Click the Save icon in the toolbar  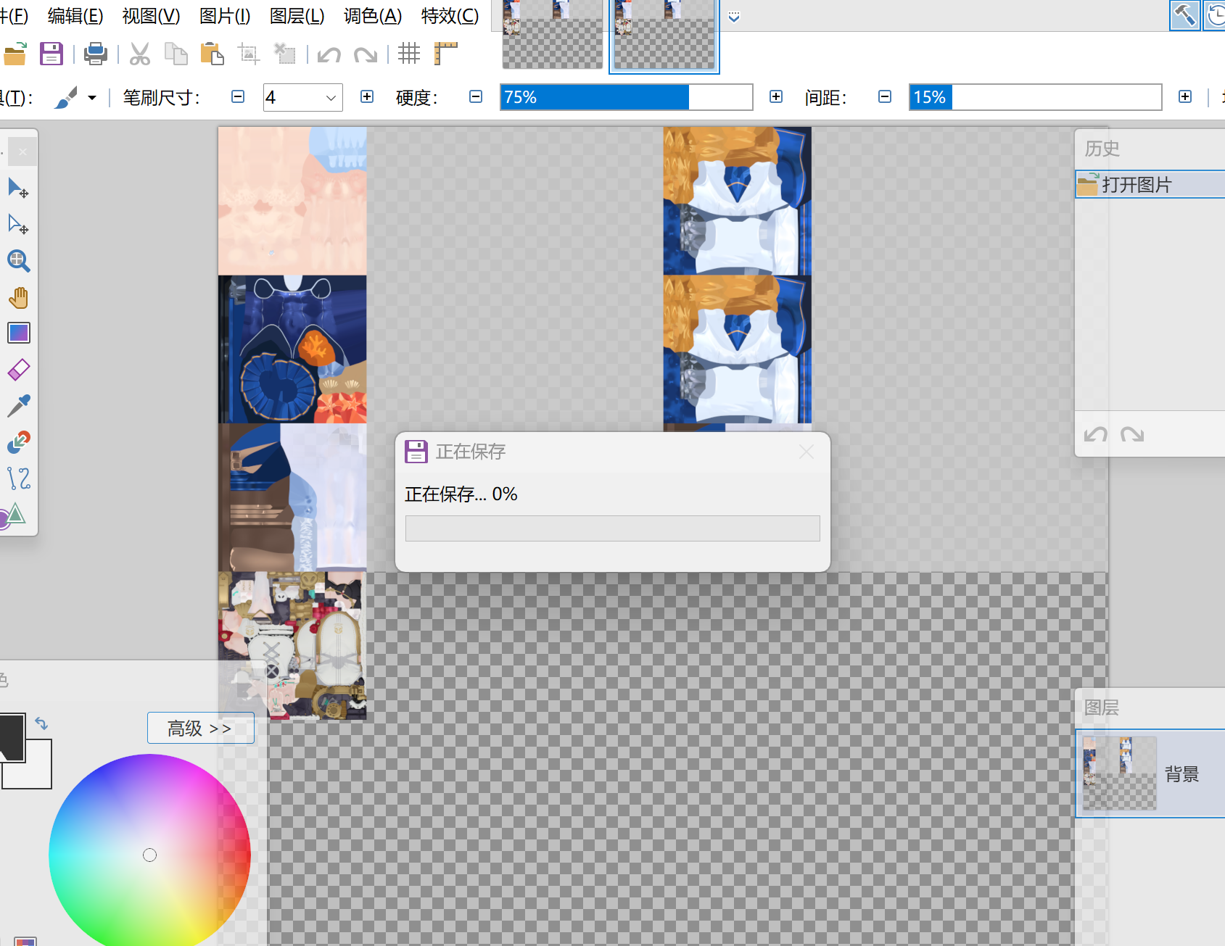pyautogui.click(x=51, y=54)
